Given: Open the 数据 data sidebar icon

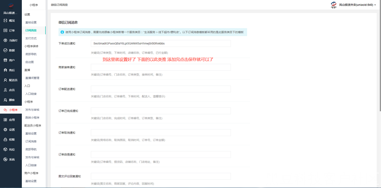Looking at the screenshot, I should (x=6, y=50).
